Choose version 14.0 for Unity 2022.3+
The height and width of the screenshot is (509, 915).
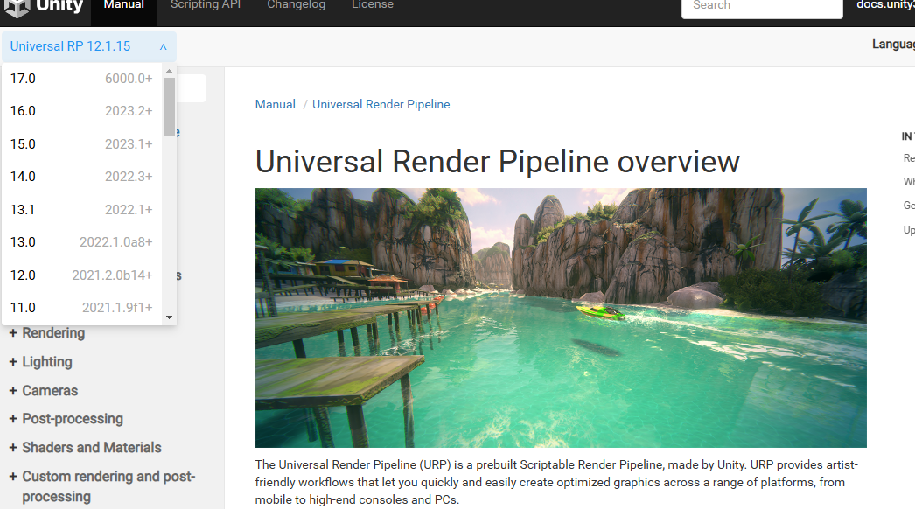pyautogui.click(x=81, y=177)
